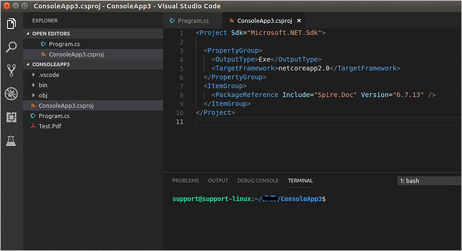This screenshot has width=462, height=251.
Task: Click the Sdk value "Microsoft.NET.Sdk"
Action: pyautogui.click(x=284, y=32)
